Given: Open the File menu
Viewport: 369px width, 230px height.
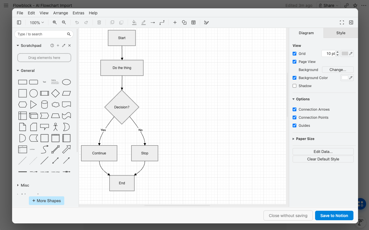Looking at the screenshot, I should [20, 13].
